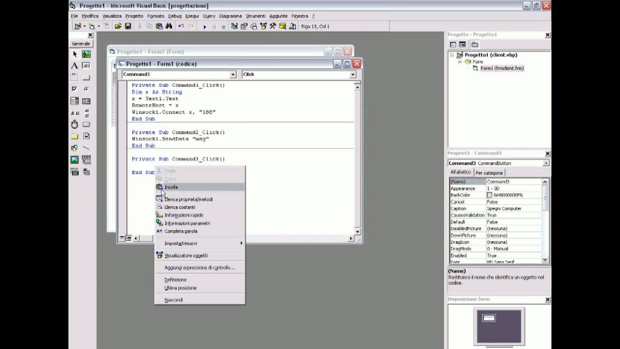This screenshot has width=620, height=349.
Task: Select the CheckBox control tool
Action: tap(75, 89)
